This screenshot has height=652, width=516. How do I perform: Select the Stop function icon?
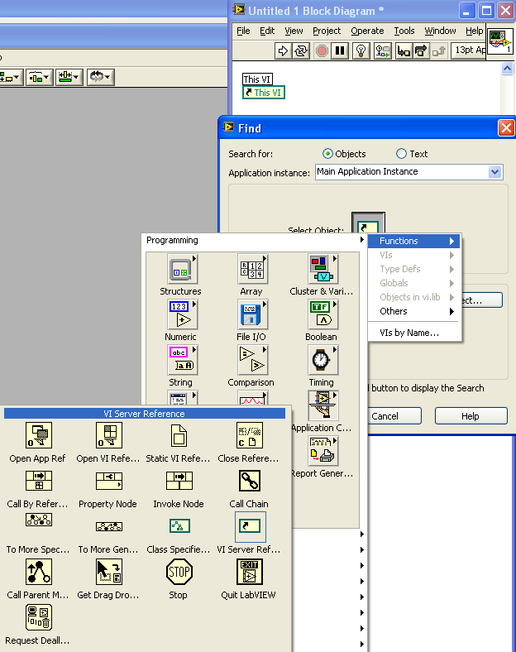tap(179, 572)
